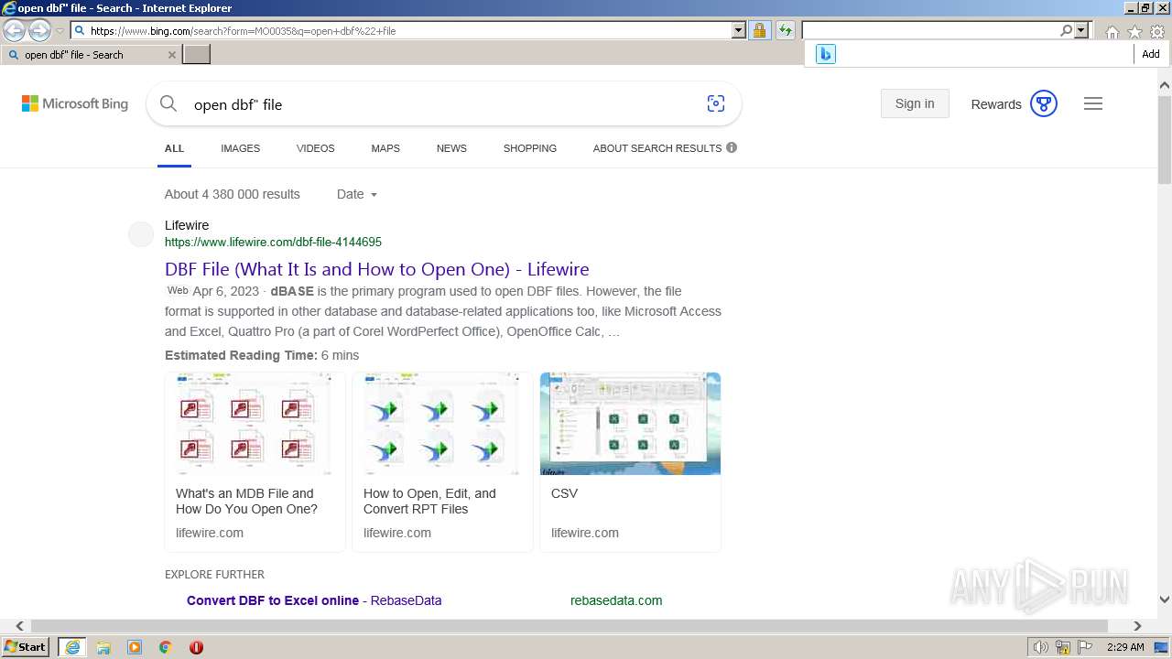The image size is (1172, 659).
Task: Click the horizontal scrollbar right arrow
Action: click(x=1137, y=626)
